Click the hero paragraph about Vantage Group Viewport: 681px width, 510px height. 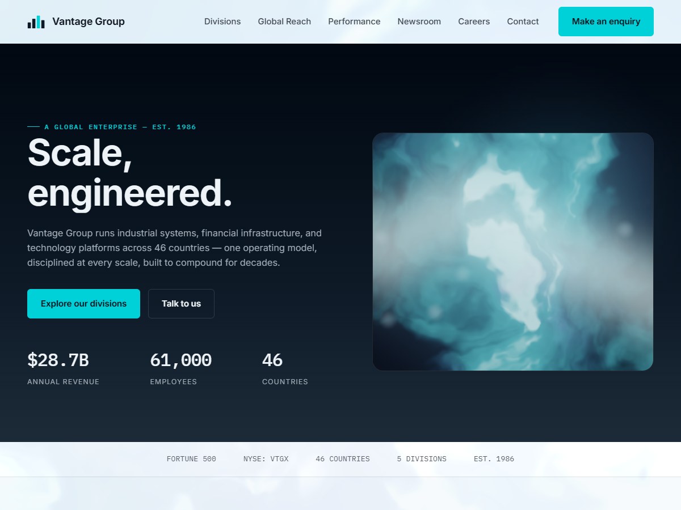[175, 248]
